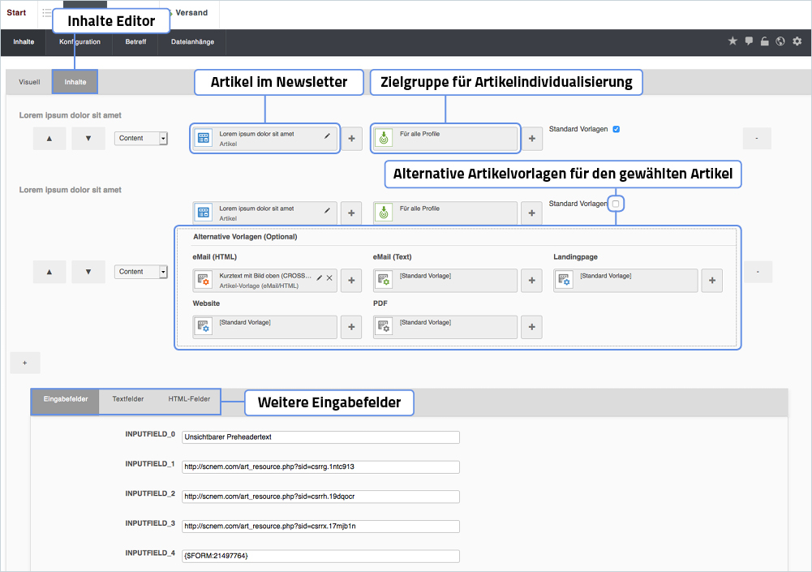Click the unlocked padlock icon
This screenshot has height=572, width=812.
(x=764, y=41)
